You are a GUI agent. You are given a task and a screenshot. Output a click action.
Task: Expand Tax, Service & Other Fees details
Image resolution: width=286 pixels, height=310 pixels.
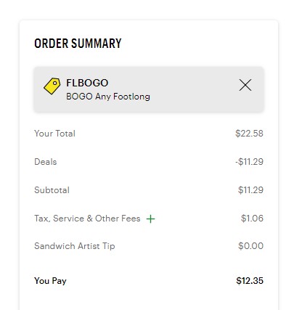click(x=150, y=219)
